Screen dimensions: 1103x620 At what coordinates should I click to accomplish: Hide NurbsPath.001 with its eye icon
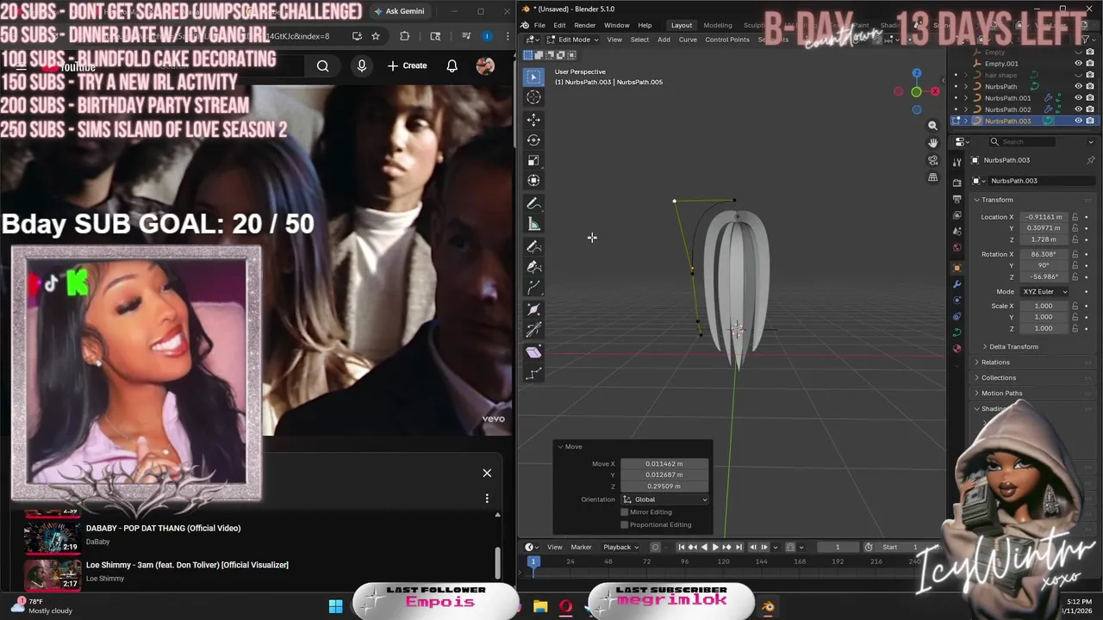pyautogui.click(x=1078, y=97)
